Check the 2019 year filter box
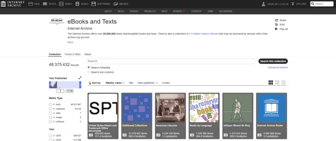 (x=50, y=135)
